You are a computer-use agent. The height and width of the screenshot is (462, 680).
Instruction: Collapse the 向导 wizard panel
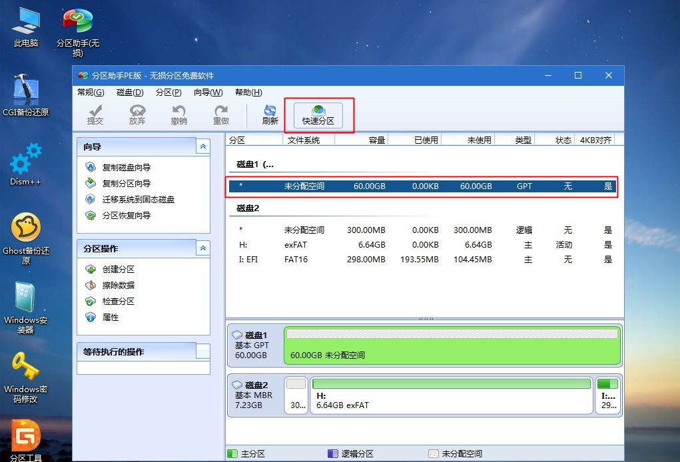tap(203, 146)
